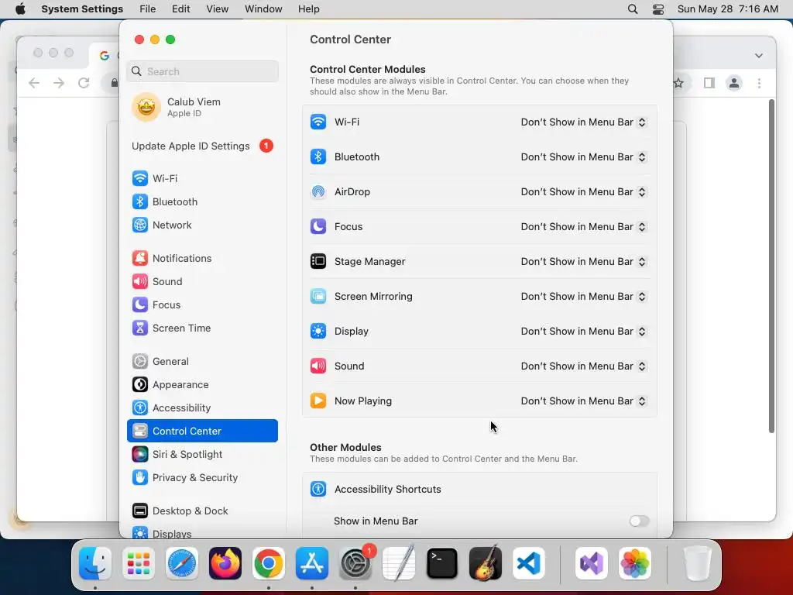Open the App Store from the Dock
This screenshot has width=793, height=595.
pos(312,563)
